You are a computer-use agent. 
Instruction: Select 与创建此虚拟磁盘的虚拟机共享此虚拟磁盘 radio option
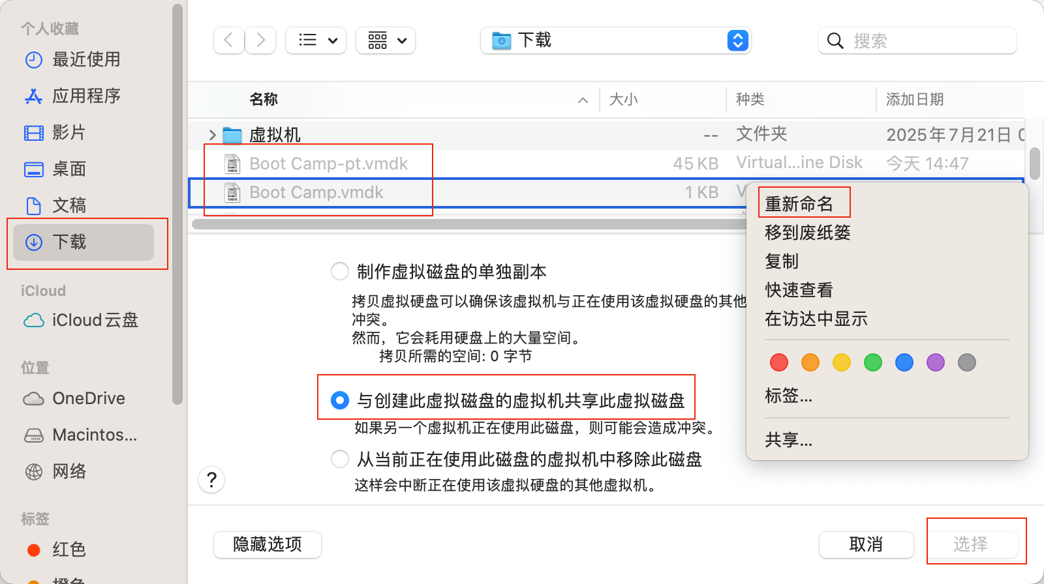point(340,400)
